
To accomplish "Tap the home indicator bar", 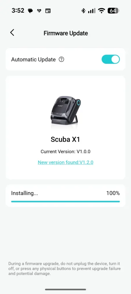I will [x=65, y=289].
